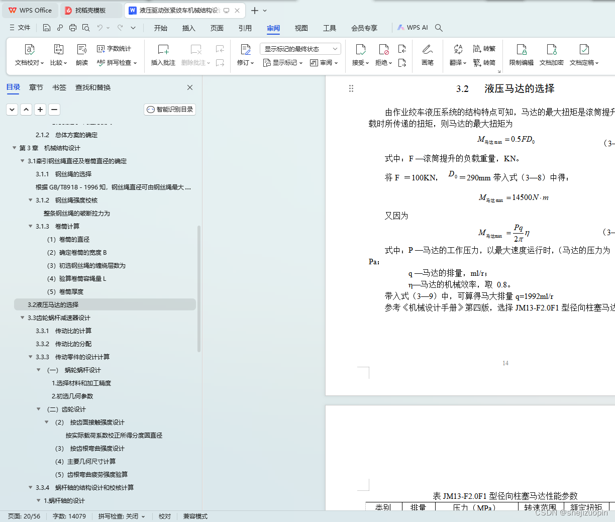The image size is (615, 522).
Task: Click the print icon in quick toolbar
Action: coord(73,28)
